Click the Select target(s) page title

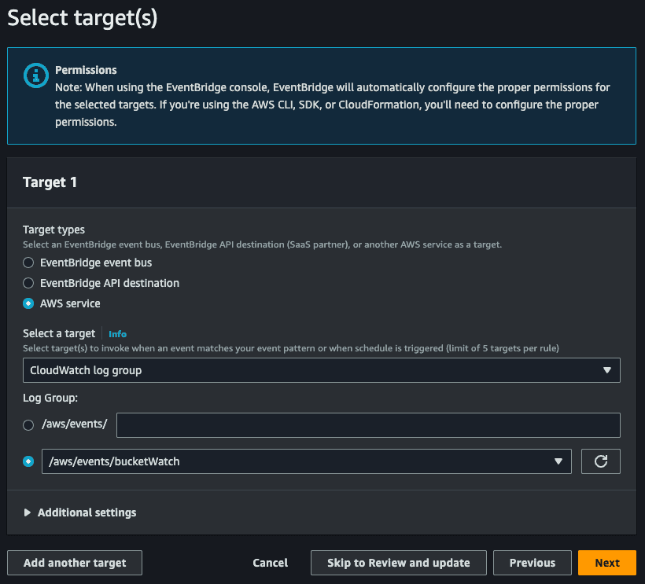pyautogui.click(x=83, y=18)
